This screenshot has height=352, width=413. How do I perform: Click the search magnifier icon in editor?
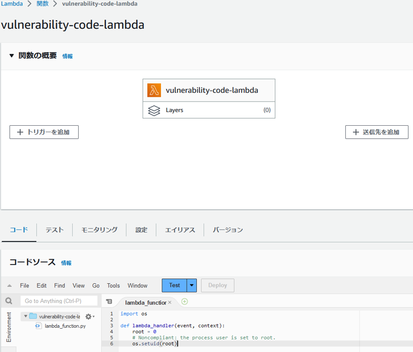[9, 301]
